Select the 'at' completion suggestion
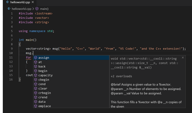This screenshot has width=192, height=113. point(40,62)
